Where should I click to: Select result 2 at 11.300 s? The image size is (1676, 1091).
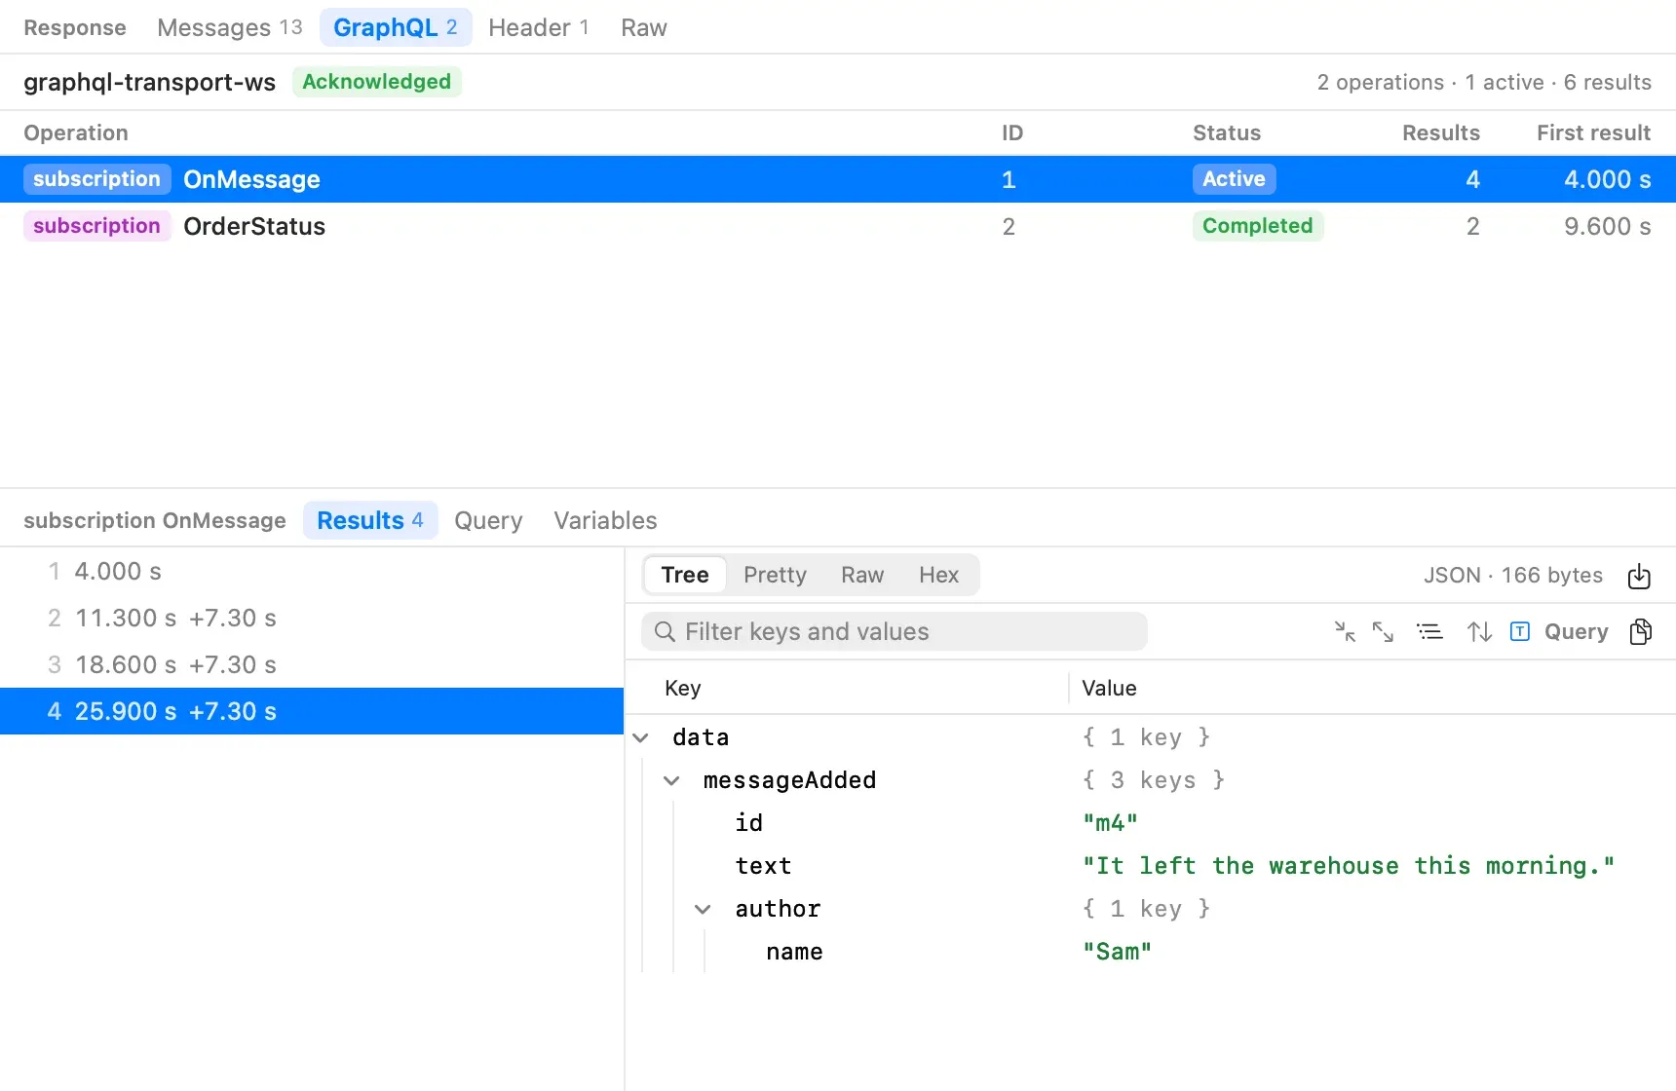tap(312, 618)
